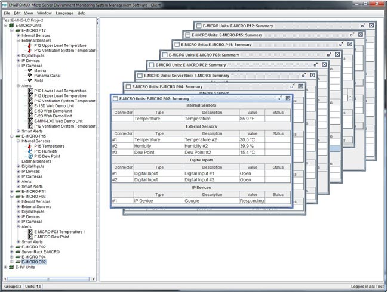The width and height of the screenshot is (388, 292).
Task: Select the 'Digital Input #1' description cell
Action: 212,173
